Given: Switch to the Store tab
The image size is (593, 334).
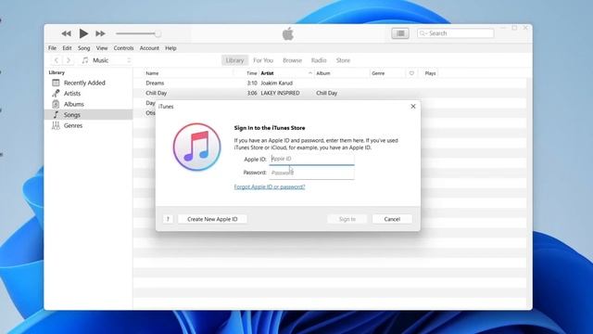Looking at the screenshot, I should [x=343, y=60].
